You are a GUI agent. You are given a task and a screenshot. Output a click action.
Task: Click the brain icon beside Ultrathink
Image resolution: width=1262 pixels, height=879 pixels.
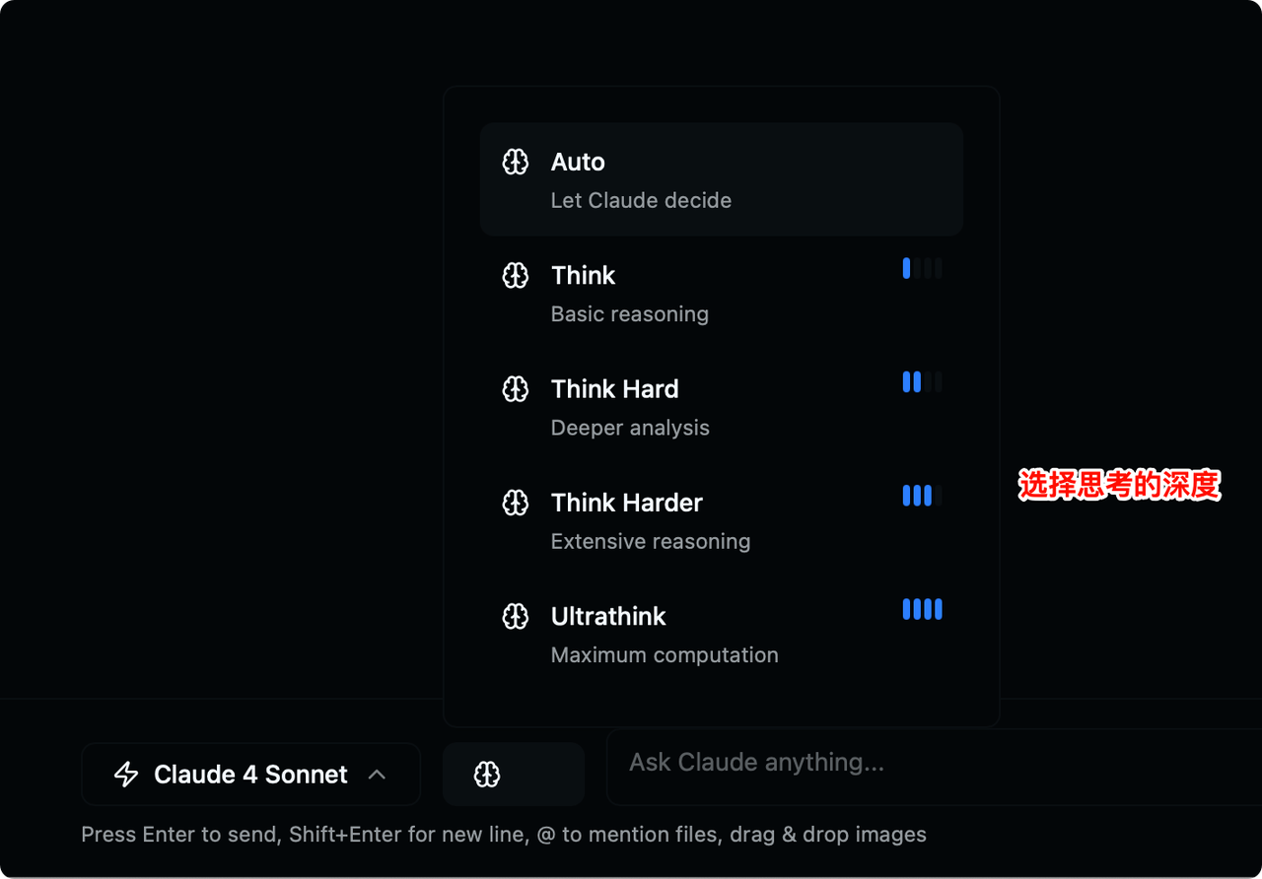click(x=516, y=617)
